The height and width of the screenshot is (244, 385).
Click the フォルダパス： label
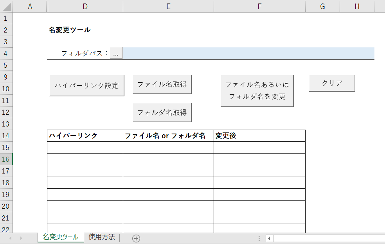tap(85, 53)
